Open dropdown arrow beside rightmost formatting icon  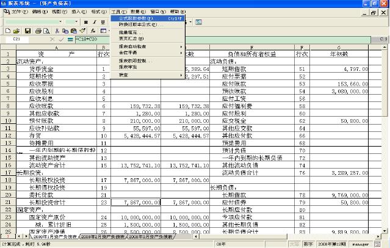pos(190,22)
